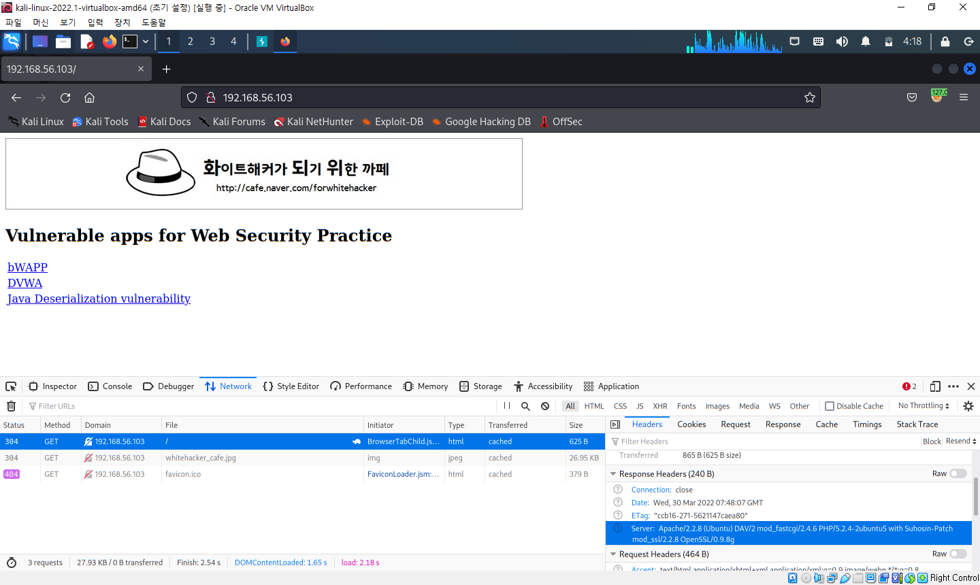Filter requests by HTML type
Image resolution: width=980 pixels, height=585 pixels.
point(594,406)
